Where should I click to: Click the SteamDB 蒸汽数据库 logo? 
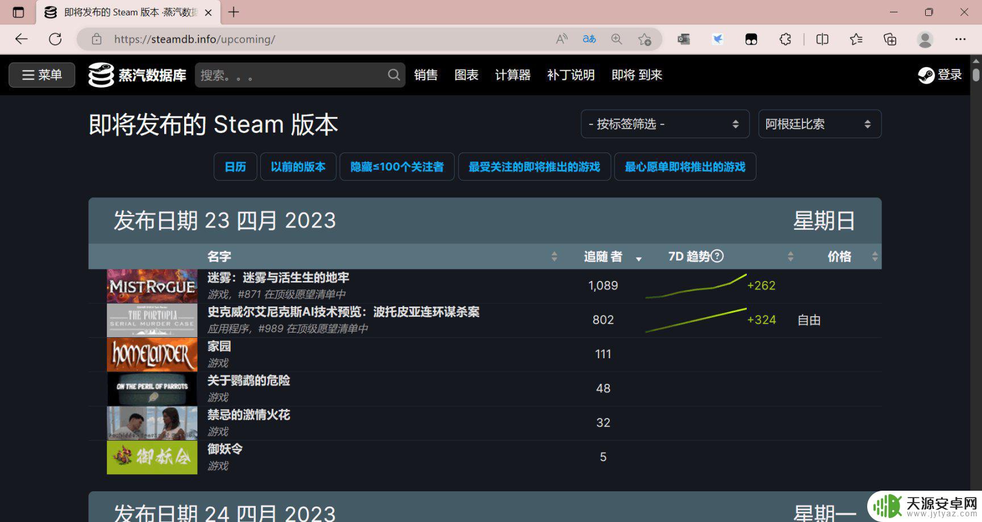137,75
